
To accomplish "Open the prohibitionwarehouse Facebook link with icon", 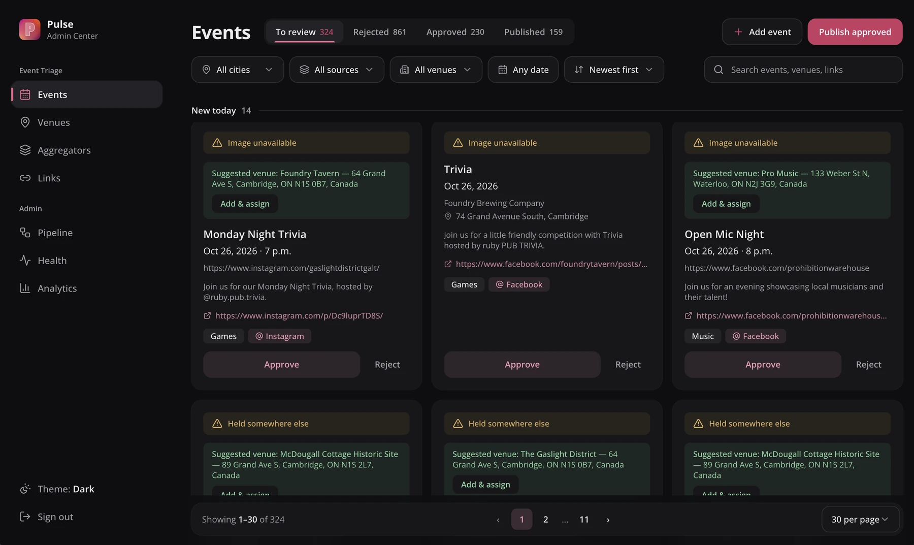I will pyautogui.click(x=786, y=316).
